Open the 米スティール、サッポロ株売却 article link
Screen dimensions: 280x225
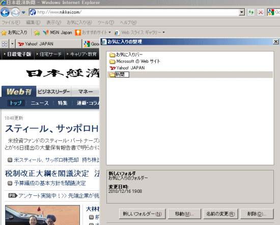(x=46, y=160)
